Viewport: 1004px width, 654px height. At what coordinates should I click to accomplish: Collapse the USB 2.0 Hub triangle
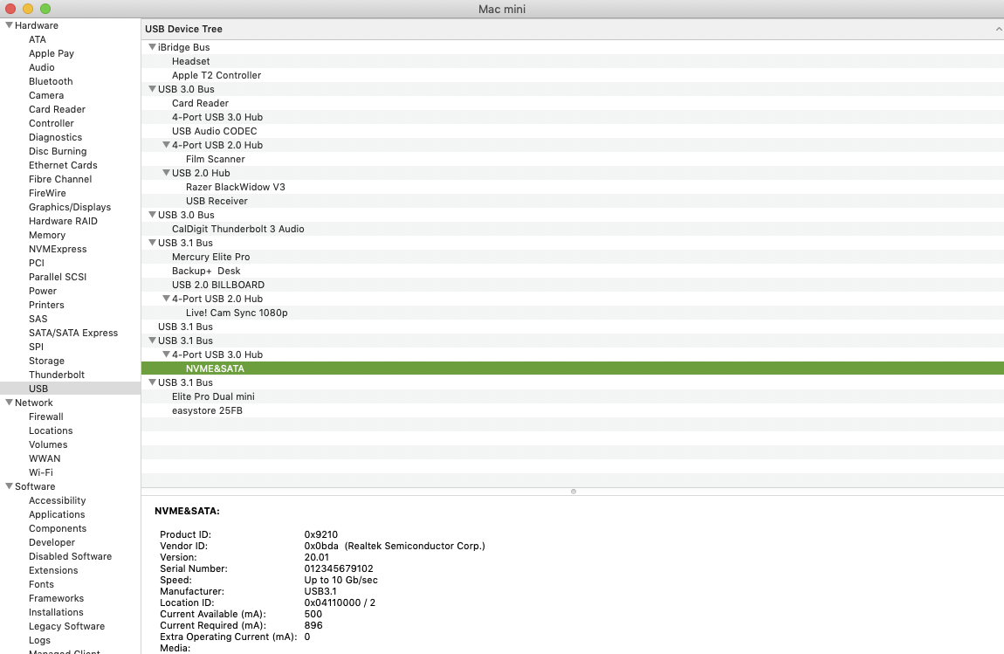pyautogui.click(x=167, y=172)
